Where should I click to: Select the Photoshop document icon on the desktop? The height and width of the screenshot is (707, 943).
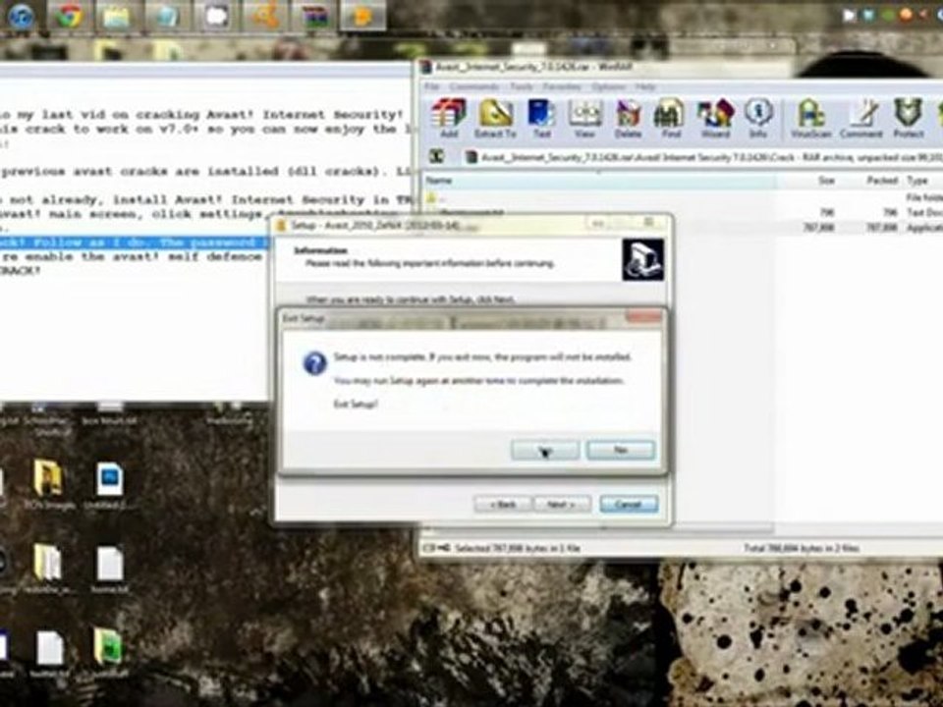click(x=109, y=479)
